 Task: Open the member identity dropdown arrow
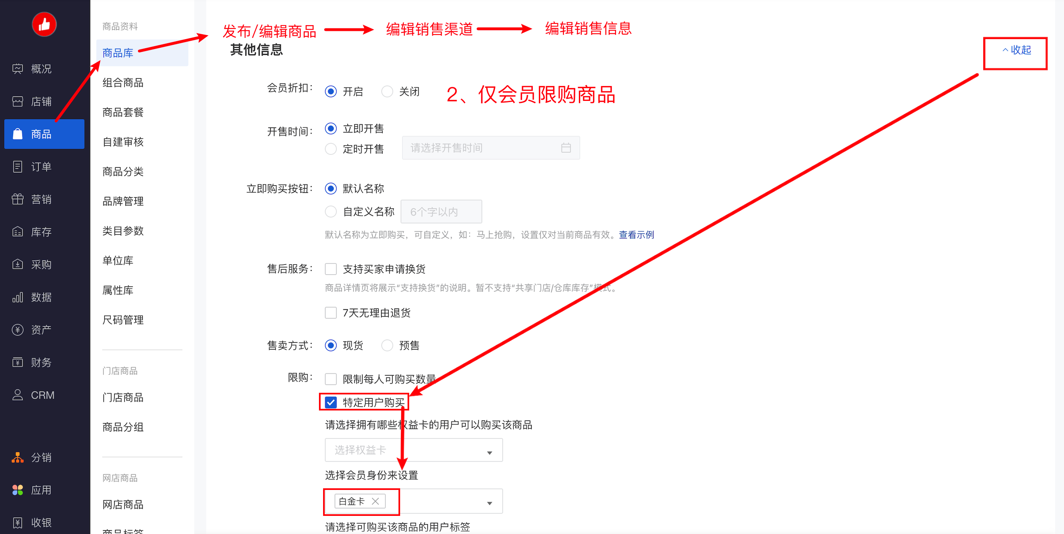tap(490, 503)
